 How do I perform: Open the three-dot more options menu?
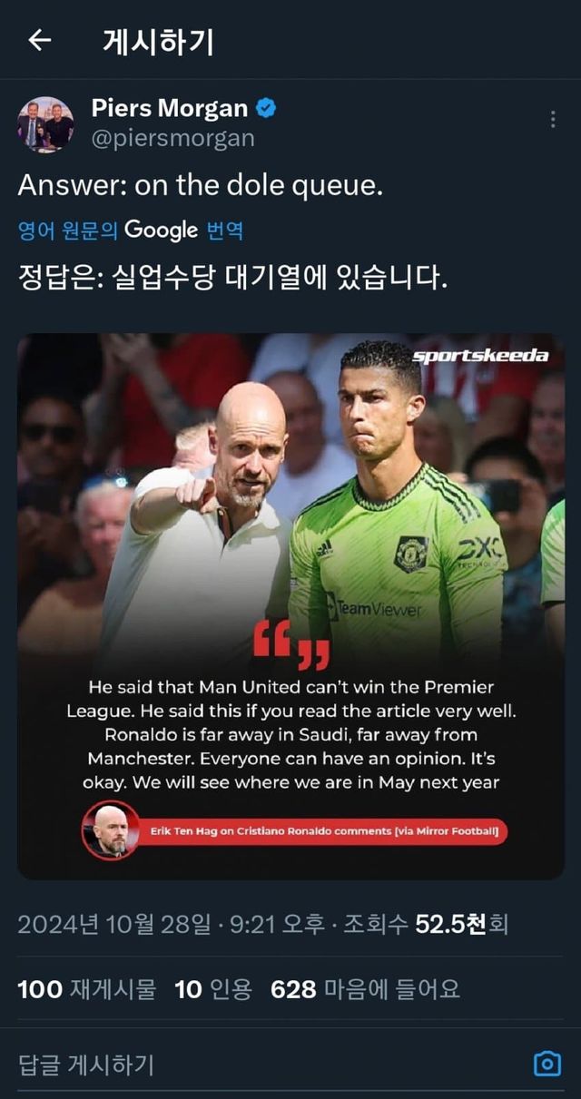pyautogui.click(x=553, y=120)
